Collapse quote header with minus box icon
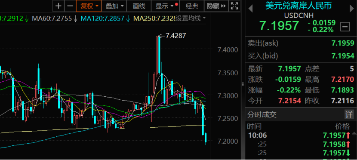357x160 pixels. click(345, 27)
